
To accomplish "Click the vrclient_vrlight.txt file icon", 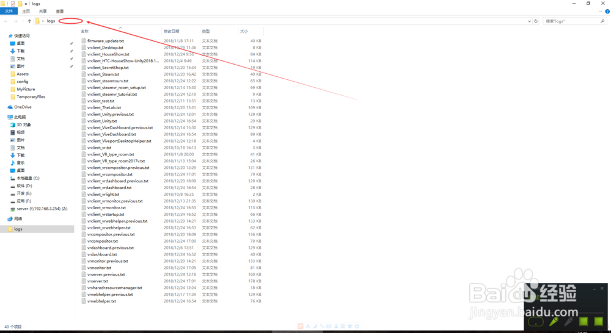I will click(x=83, y=195).
